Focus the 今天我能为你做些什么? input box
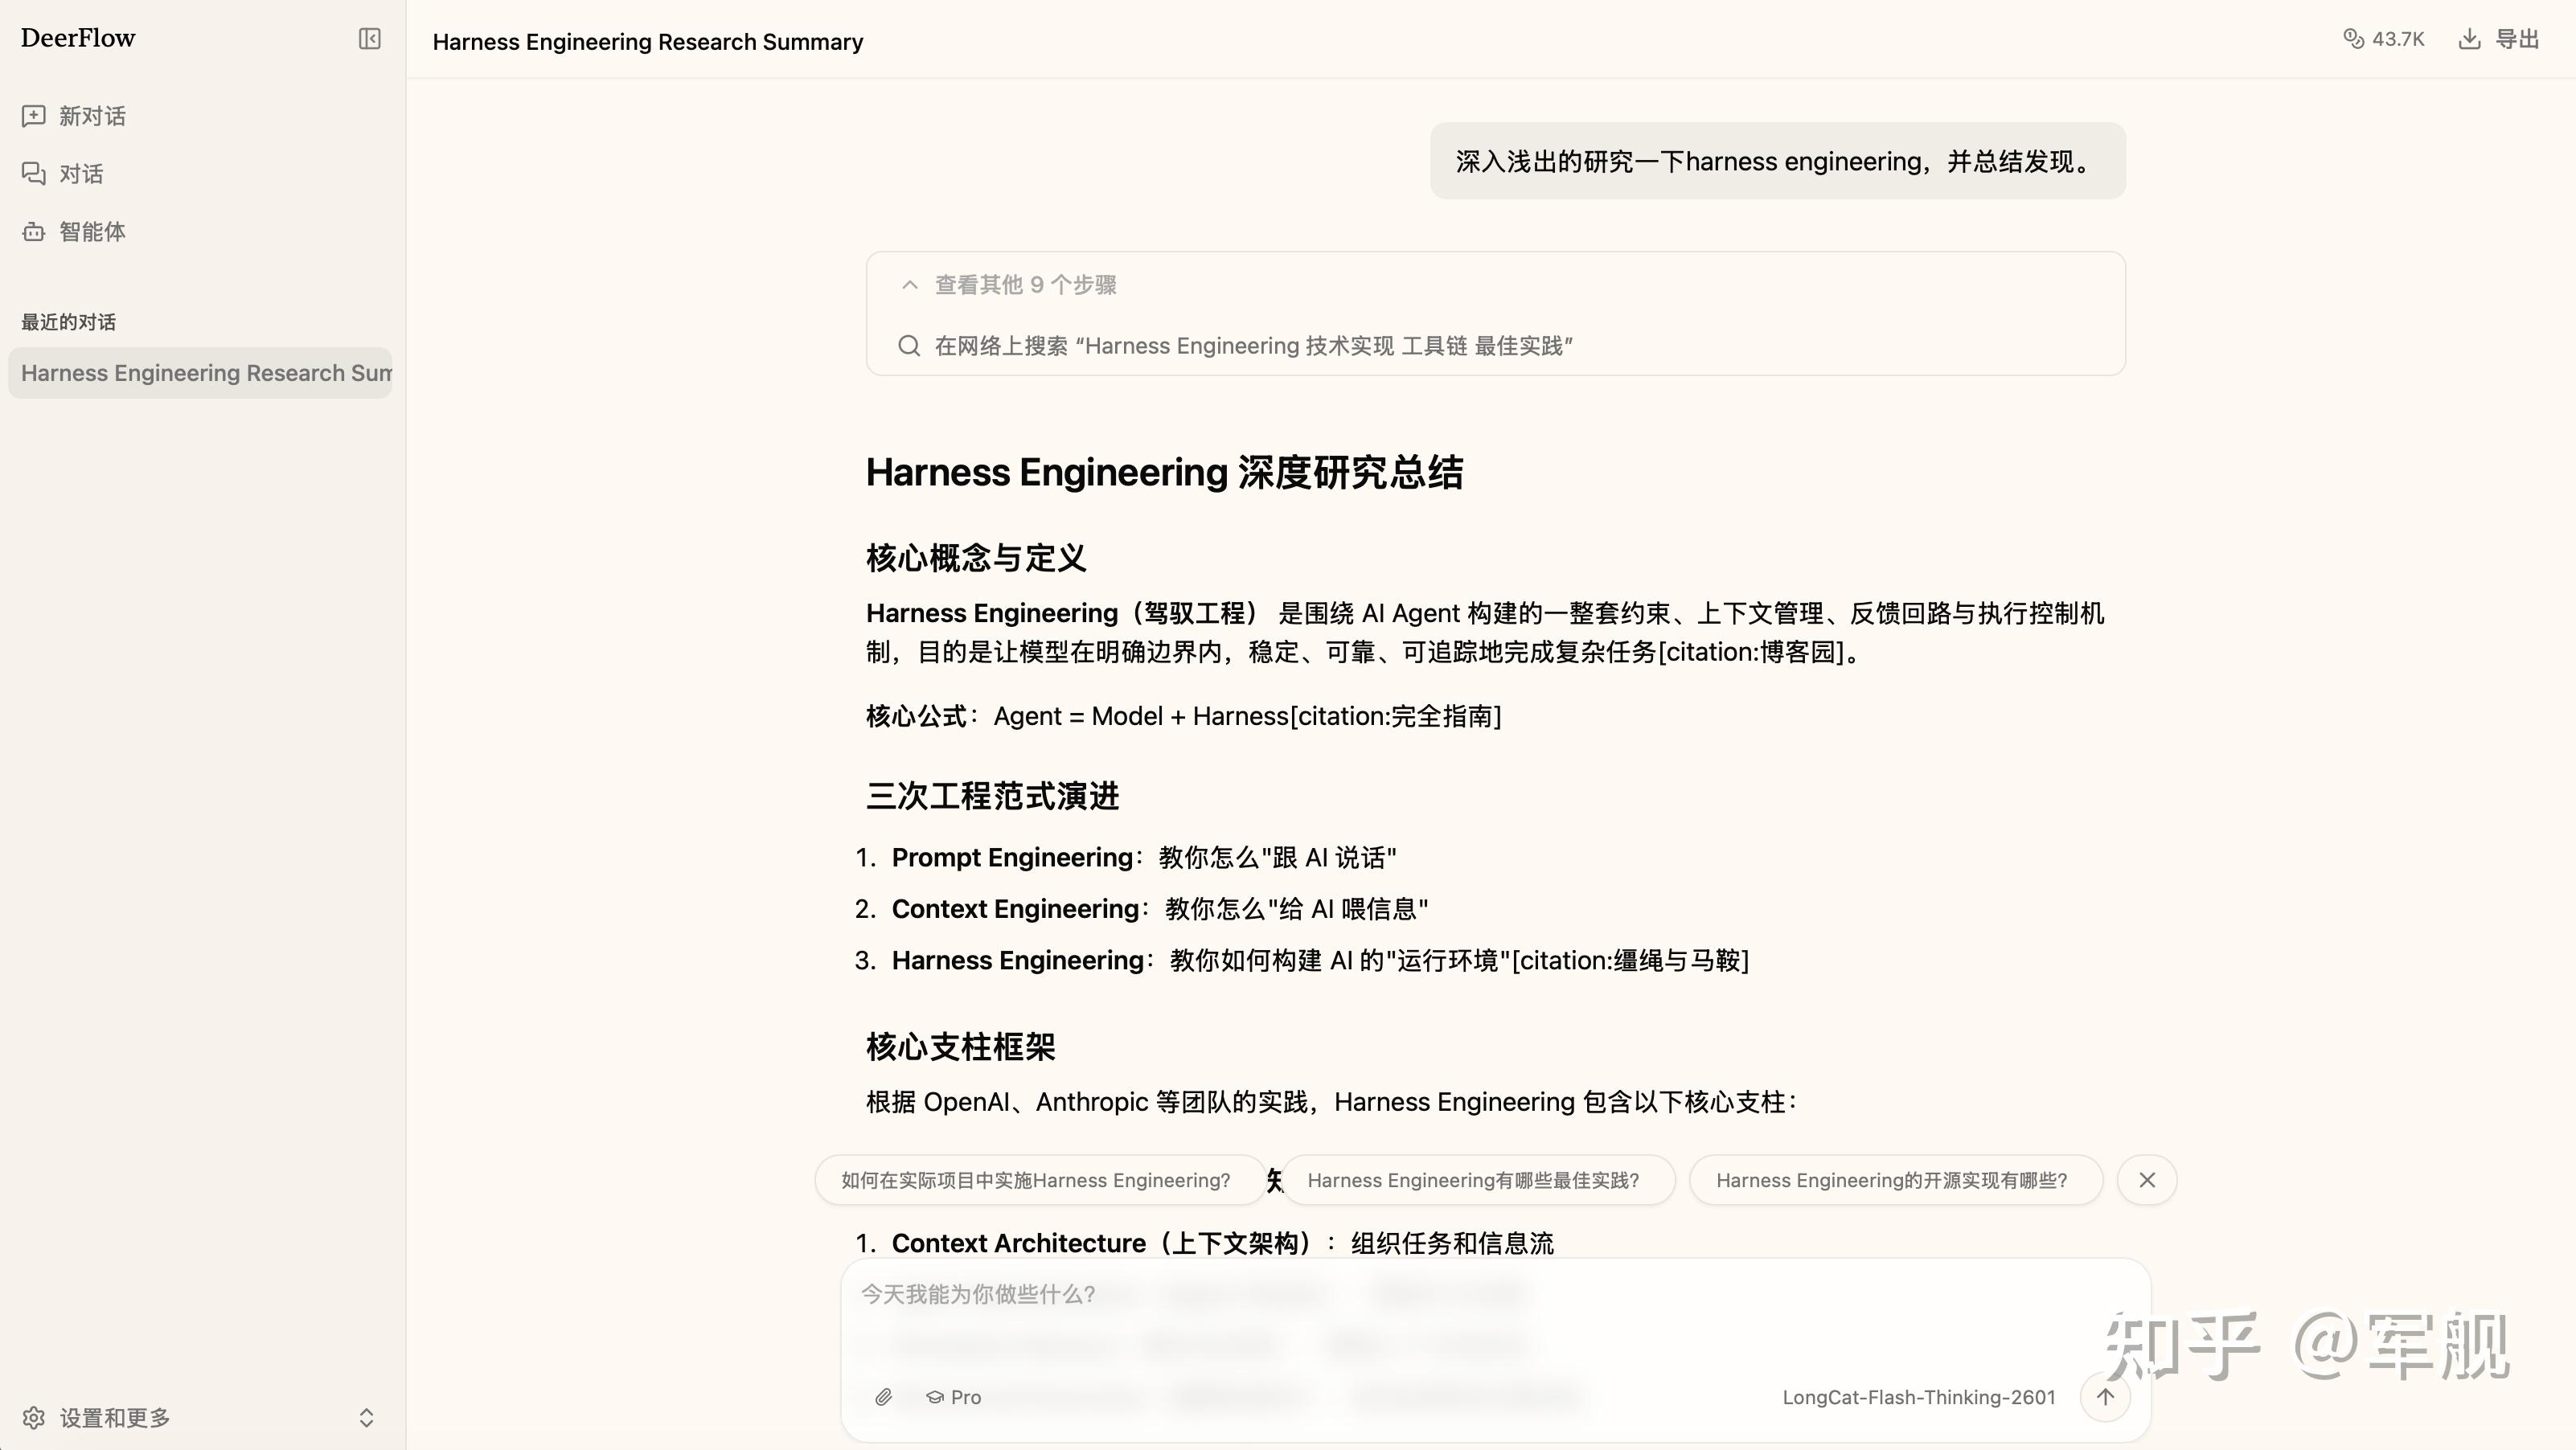Image resolution: width=2576 pixels, height=1450 pixels. (1496, 1295)
